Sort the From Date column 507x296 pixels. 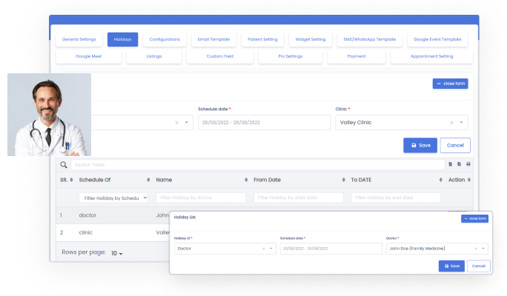point(343,180)
